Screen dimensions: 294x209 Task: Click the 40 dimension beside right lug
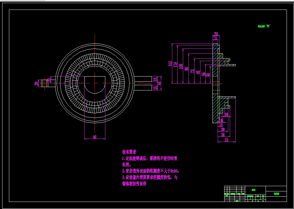pos(160,83)
